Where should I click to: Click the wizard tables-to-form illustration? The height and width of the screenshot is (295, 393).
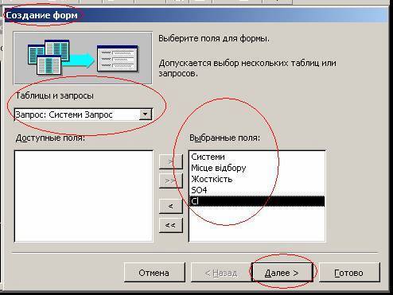83,58
